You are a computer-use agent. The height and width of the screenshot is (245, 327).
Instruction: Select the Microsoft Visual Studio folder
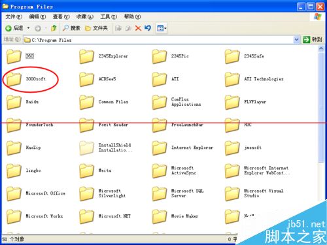pos(254,193)
